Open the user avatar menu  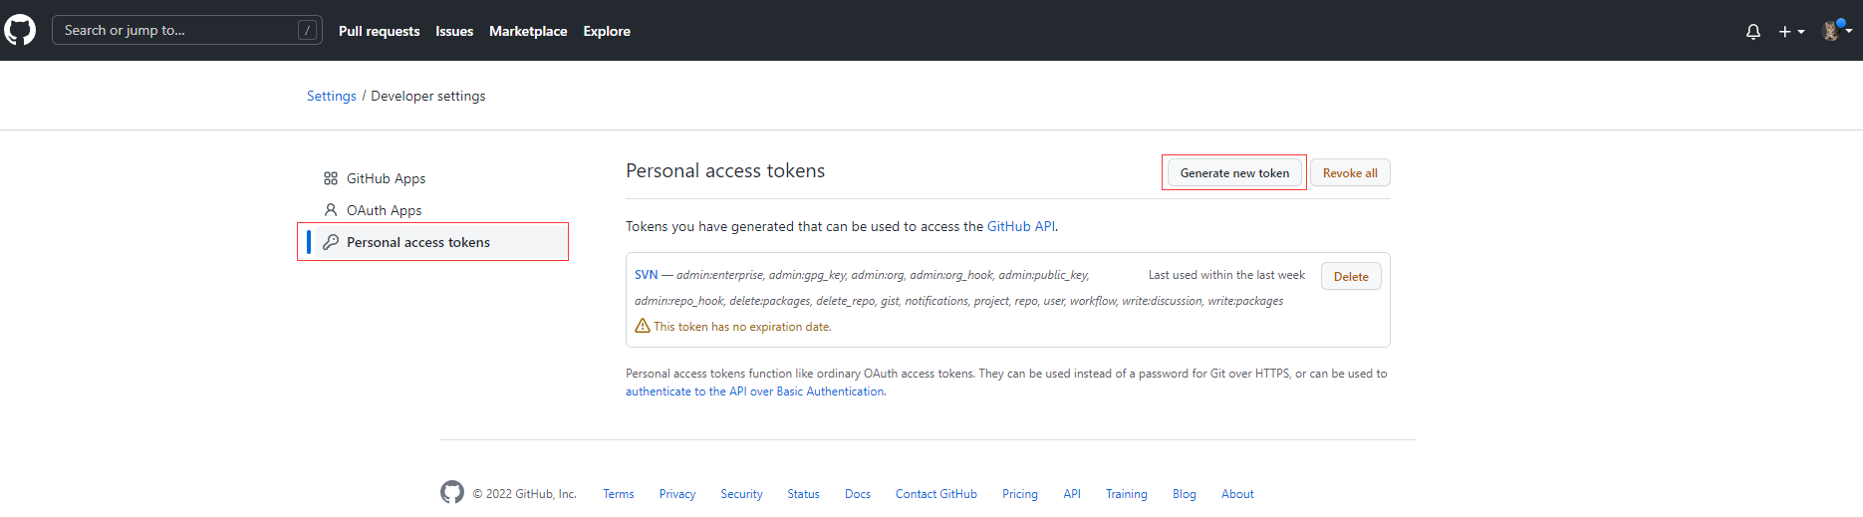pos(1836,30)
